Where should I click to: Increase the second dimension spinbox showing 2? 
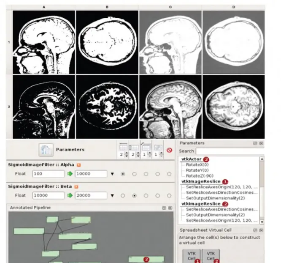pyautogui.click(x=138, y=153)
